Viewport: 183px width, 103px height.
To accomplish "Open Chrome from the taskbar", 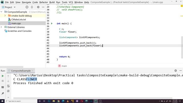I will [x=58, y=101].
